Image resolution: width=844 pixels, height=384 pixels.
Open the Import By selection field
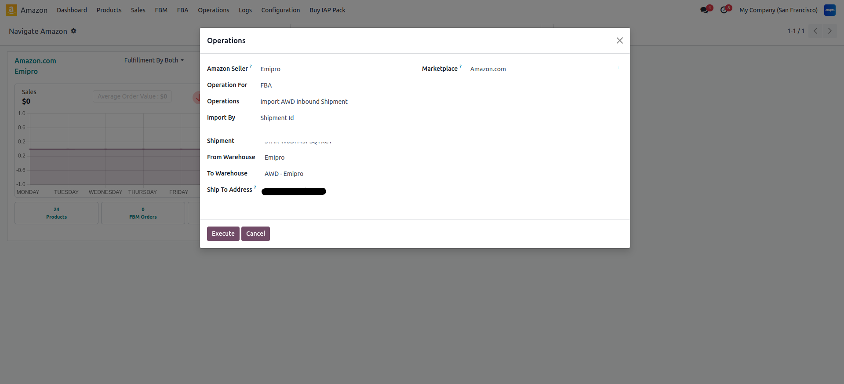click(334, 118)
